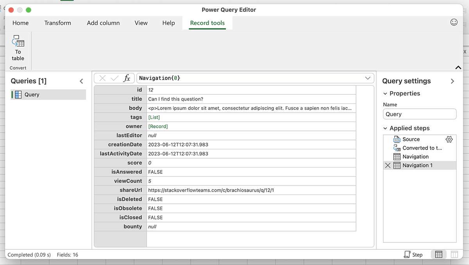Open Source step settings gear

click(449, 139)
